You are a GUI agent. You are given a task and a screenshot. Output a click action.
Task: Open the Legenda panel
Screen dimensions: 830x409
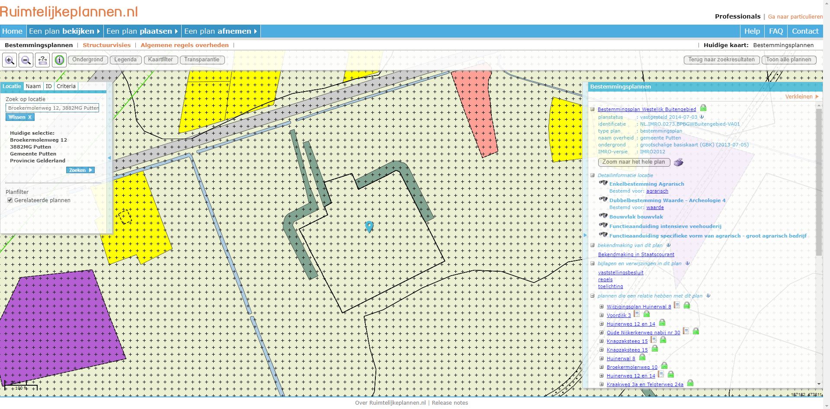tap(125, 60)
